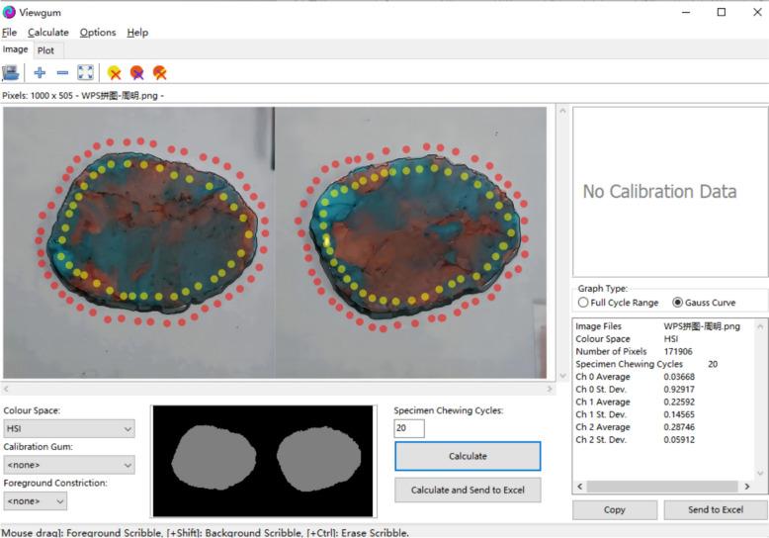Select the Full Cycle Range graph type
This screenshot has height=538, width=769.
[584, 303]
